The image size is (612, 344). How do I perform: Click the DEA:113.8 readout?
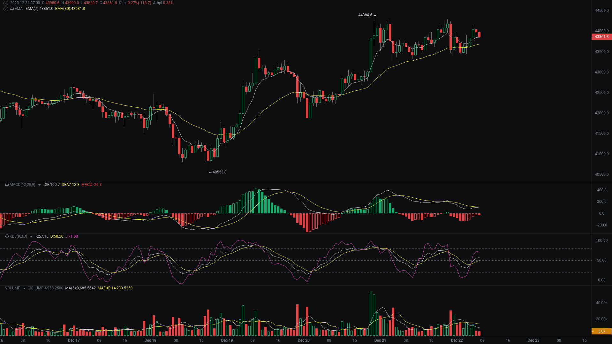pyautogui.click(x=71, y=185)
